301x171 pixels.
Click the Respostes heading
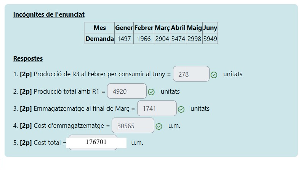(x=28, y=59)
